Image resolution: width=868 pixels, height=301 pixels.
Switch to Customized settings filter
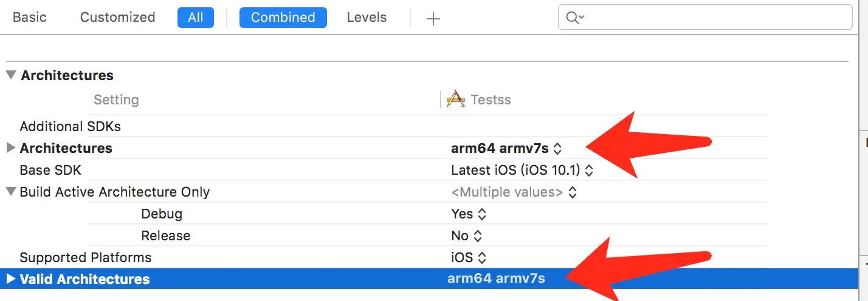[117, 18]
